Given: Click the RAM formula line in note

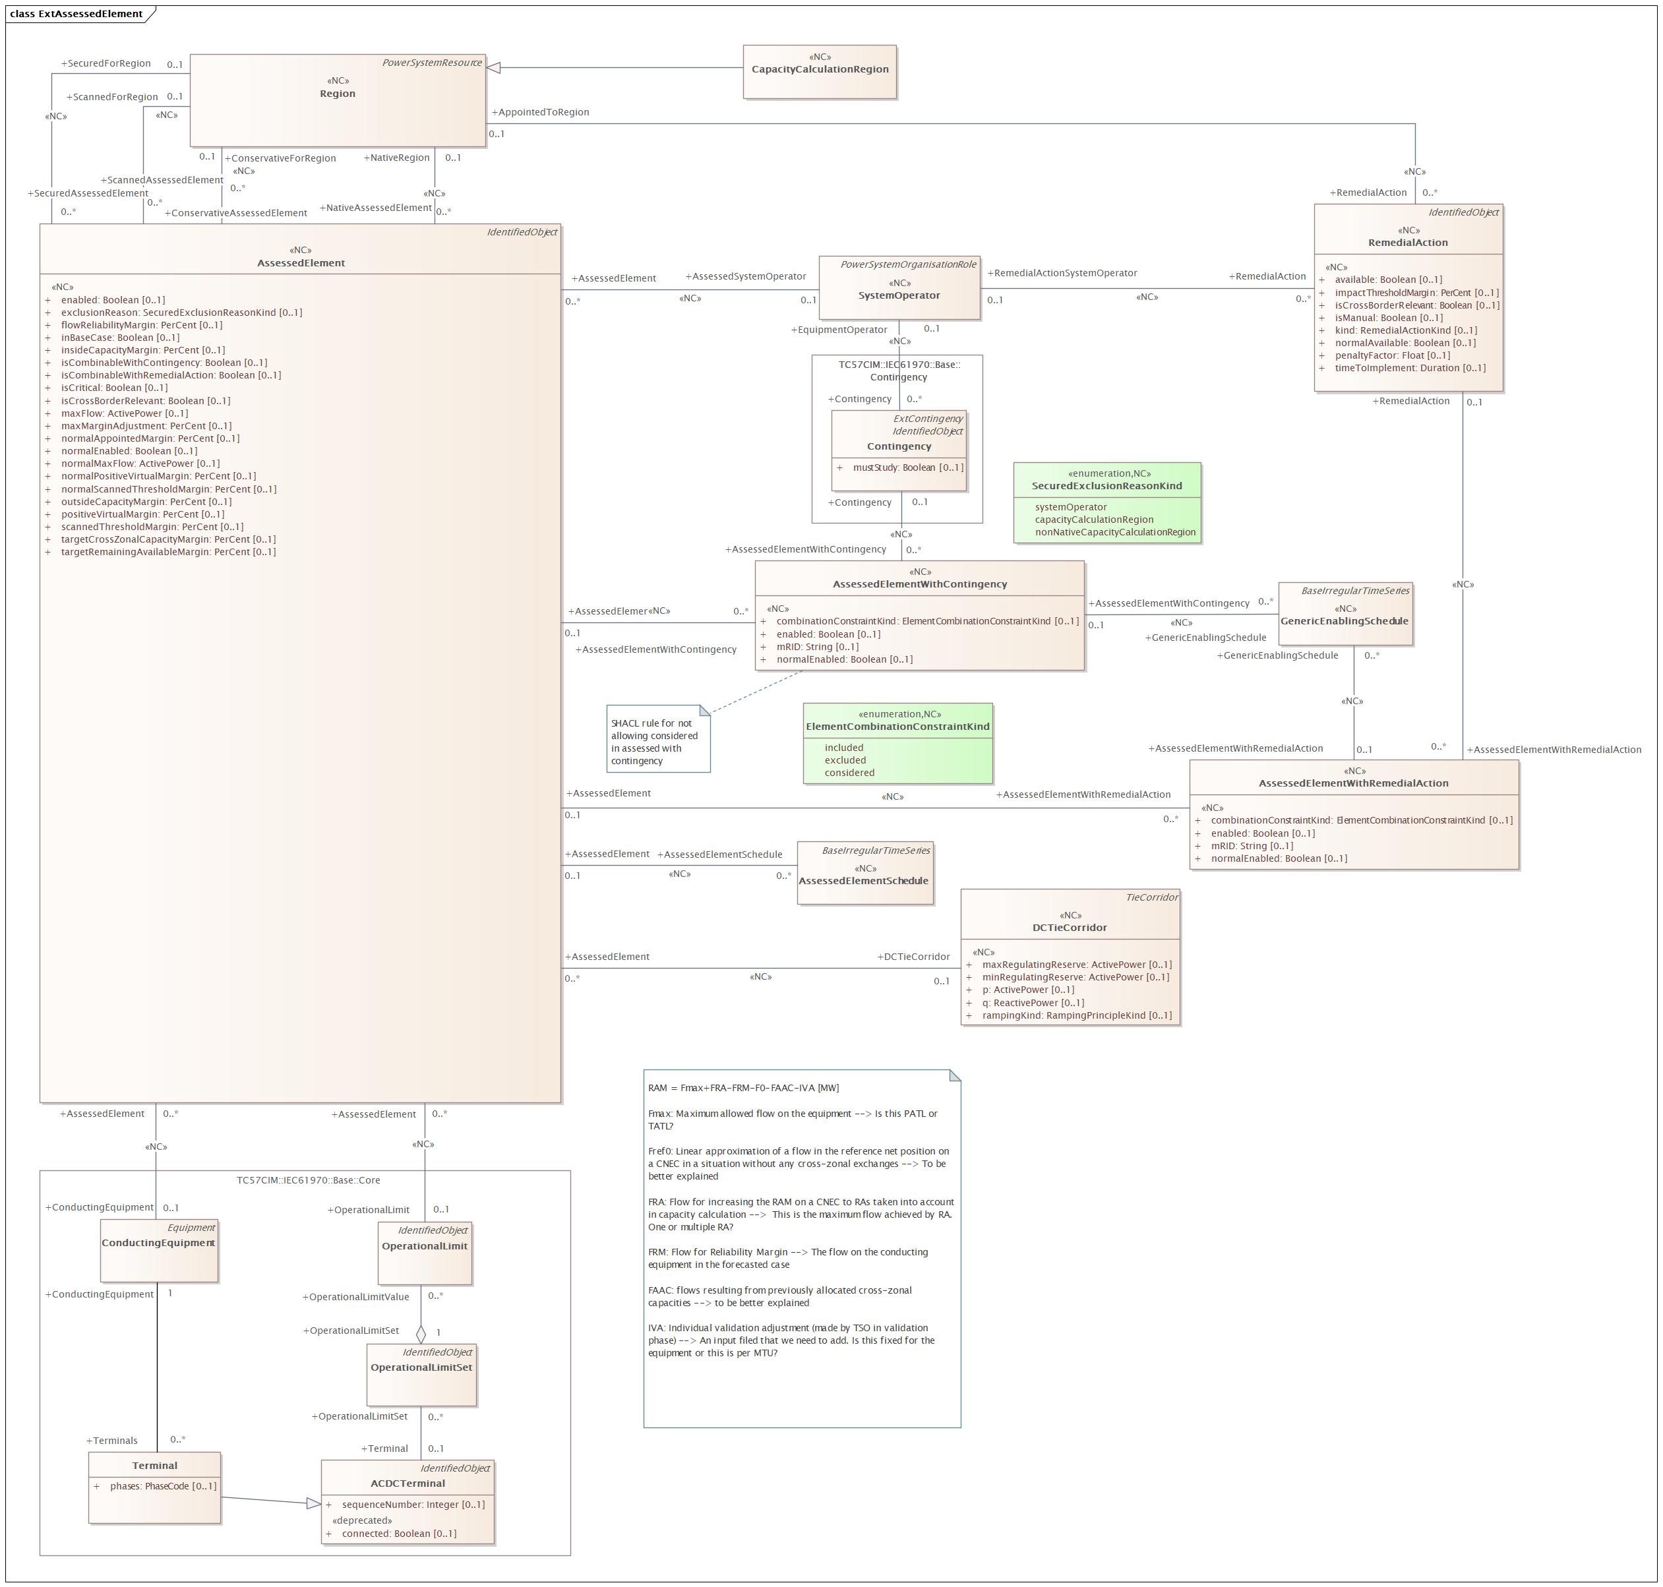Looking at the screenshot, I should [744, 1088].
